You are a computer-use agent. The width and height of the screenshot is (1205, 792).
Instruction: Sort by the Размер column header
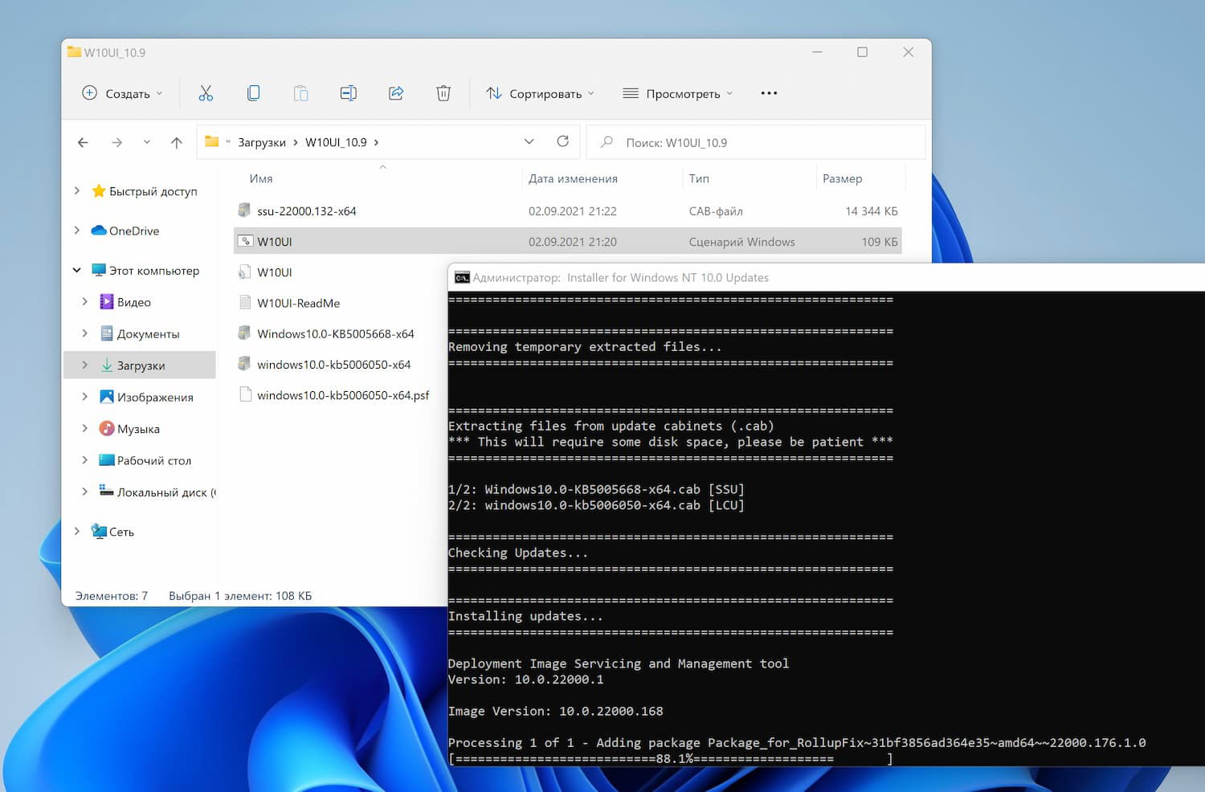point(842,178)
